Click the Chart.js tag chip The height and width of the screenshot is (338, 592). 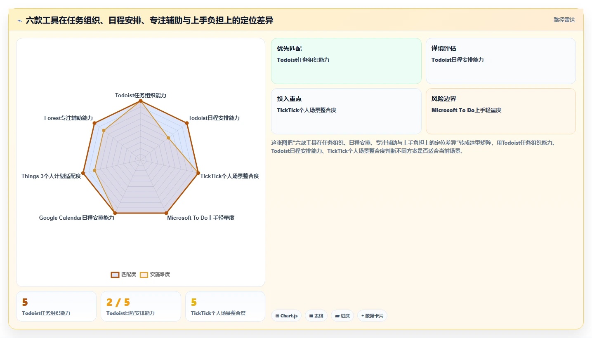[x=286, y=316]
